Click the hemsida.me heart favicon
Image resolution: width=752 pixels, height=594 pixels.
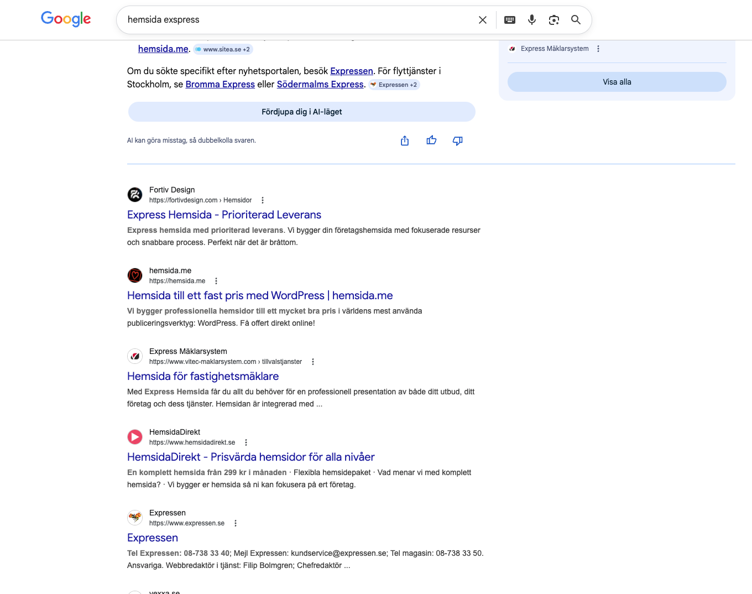(135, 275)
